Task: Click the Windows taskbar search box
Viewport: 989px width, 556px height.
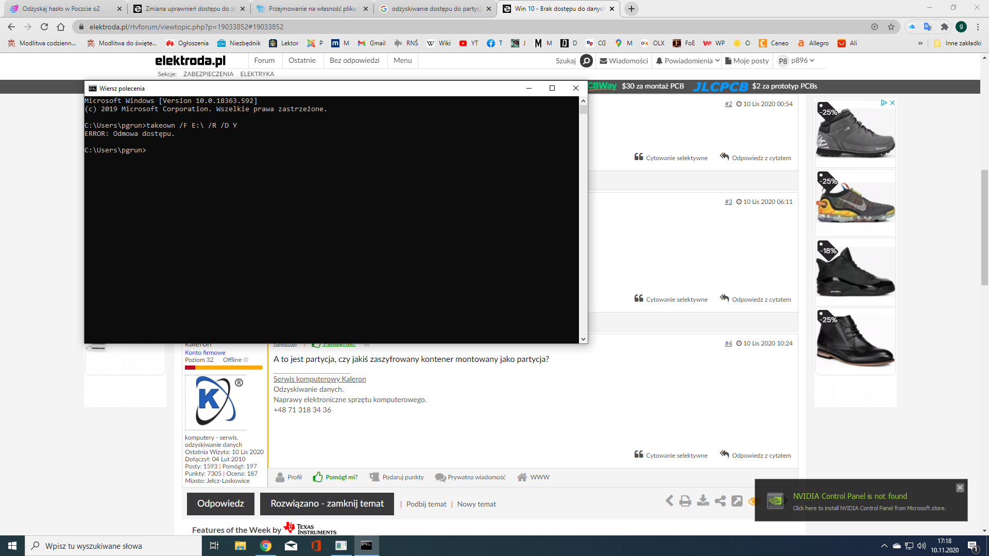Action: 113,546
